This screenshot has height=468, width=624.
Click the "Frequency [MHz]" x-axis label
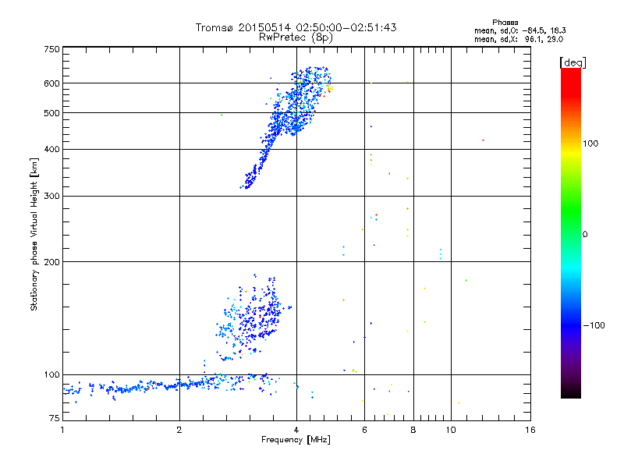[x=296, y=440]
